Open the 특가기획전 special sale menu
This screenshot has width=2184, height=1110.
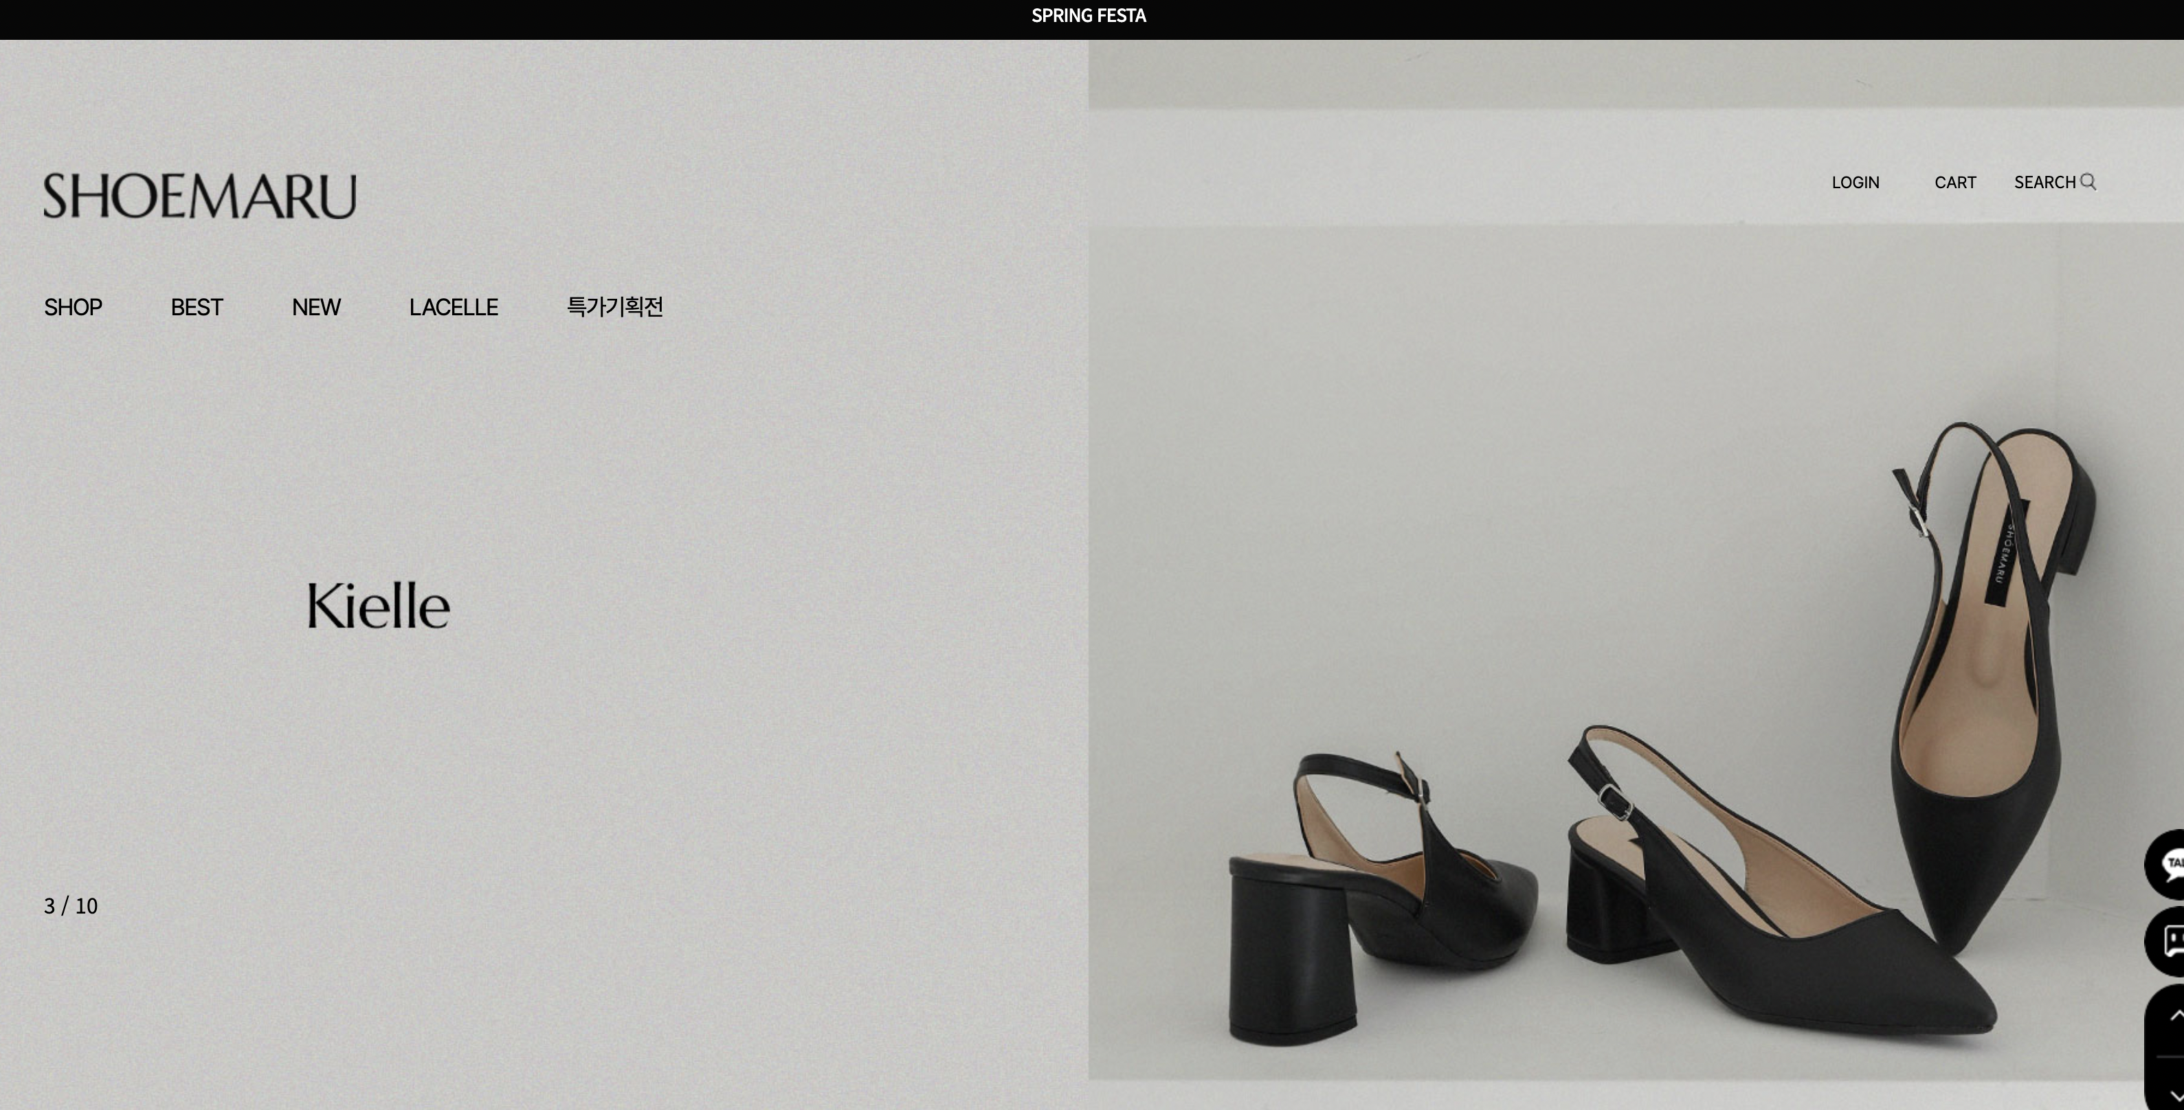tap(614, 307)
